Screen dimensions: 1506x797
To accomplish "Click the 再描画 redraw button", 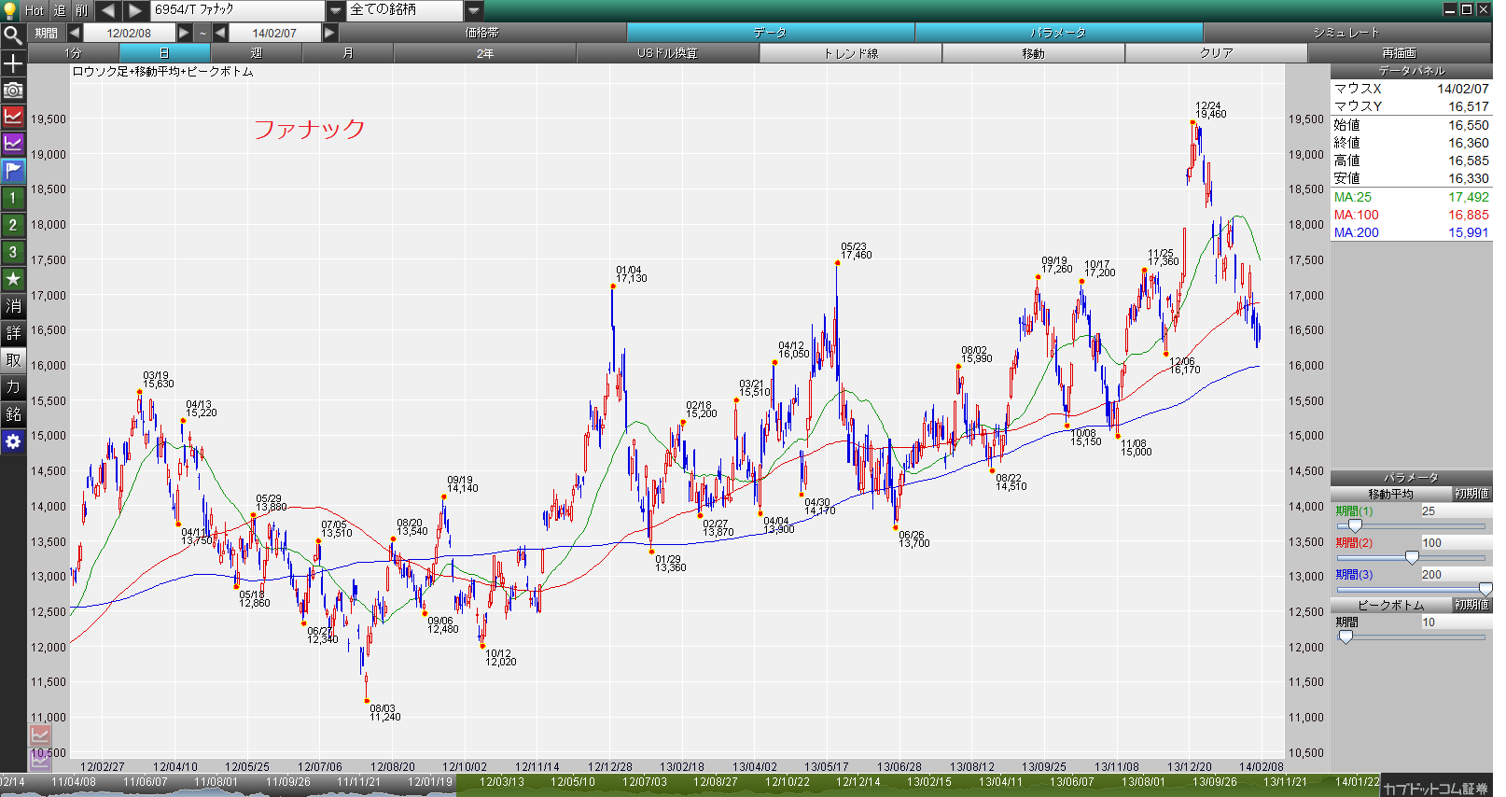I will (1400, 53).
